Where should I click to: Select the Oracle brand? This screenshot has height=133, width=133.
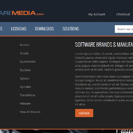[x=24, y=53]
